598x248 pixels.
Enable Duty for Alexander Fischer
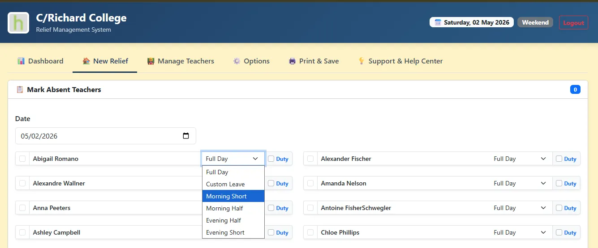(x=559, y=159)
